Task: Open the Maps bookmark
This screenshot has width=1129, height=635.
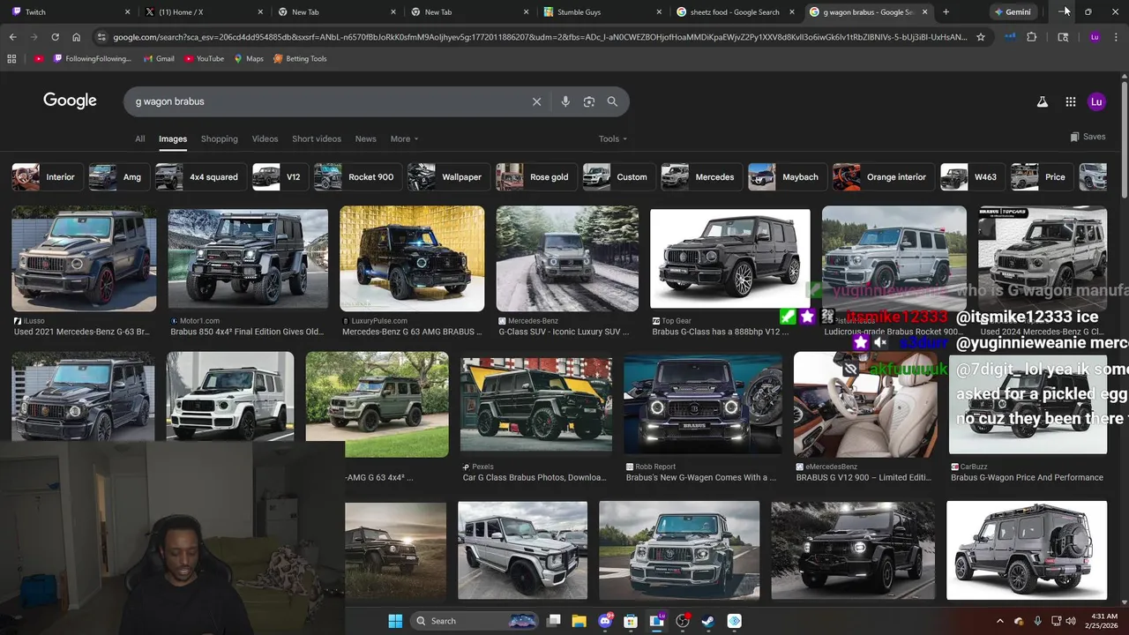Action: click(x=248, y=58)
